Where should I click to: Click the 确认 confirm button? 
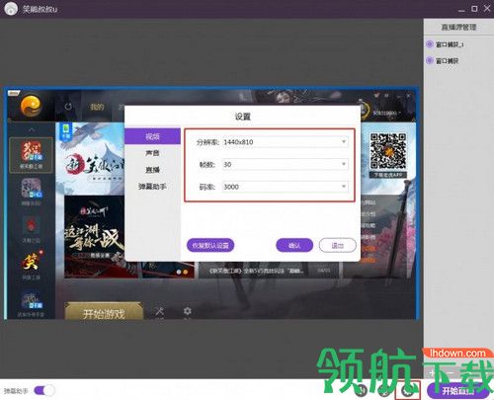[294, 245]
